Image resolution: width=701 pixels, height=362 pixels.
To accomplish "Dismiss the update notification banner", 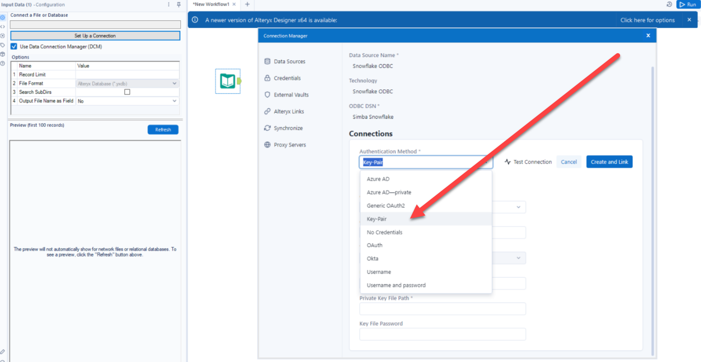I will pos(689,20).
